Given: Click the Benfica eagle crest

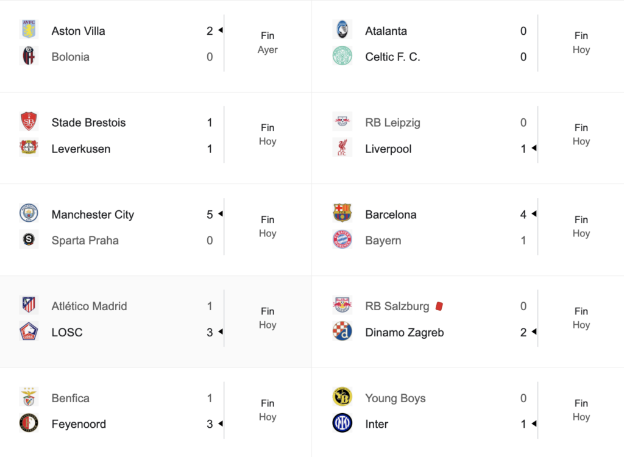Looking at the screenshot, I should [29, 397].
